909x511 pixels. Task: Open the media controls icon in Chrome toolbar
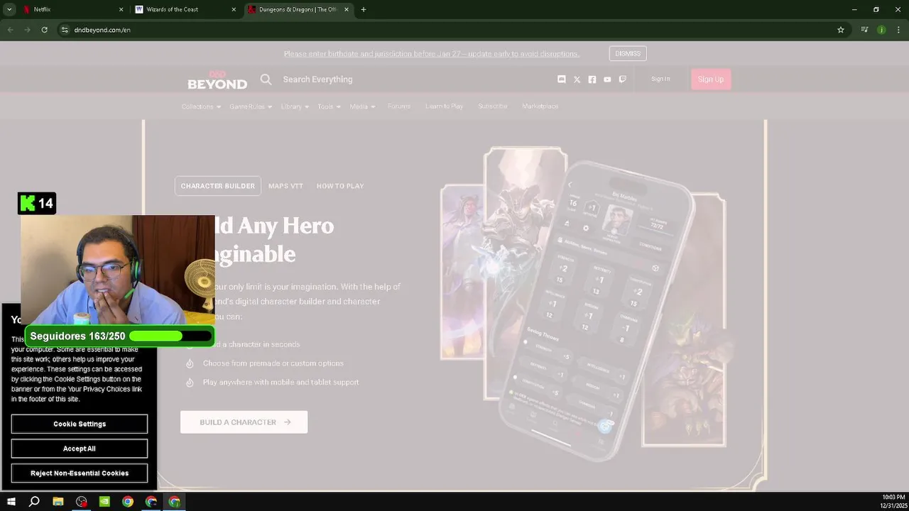point(864,30)
